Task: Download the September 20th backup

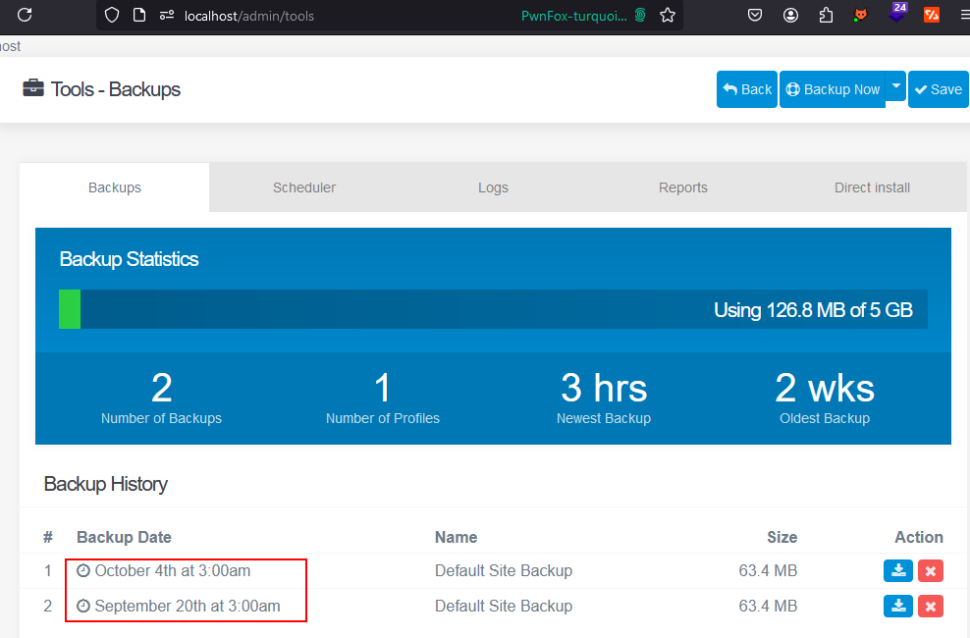Action: click(898, 606)
